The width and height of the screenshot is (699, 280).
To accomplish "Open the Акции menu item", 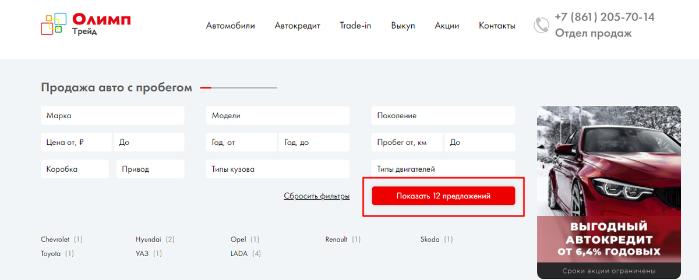I will pos(447,26).
